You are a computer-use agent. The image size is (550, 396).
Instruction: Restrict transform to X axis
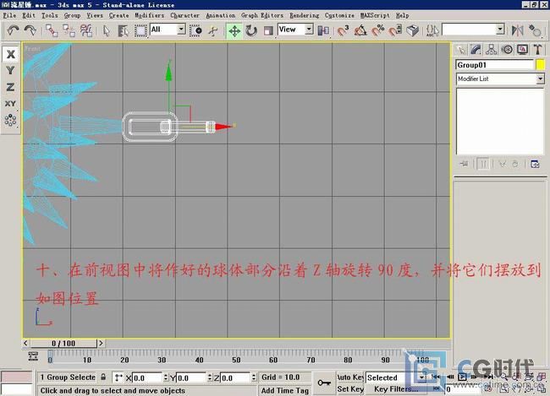(10, 54)
